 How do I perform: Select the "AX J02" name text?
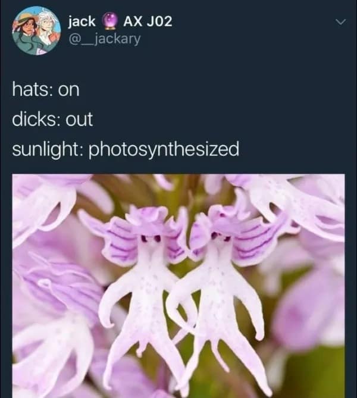point(148,21)
